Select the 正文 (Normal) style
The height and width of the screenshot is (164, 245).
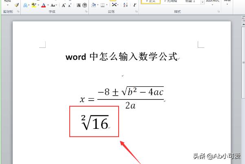[x=150, y=2]
